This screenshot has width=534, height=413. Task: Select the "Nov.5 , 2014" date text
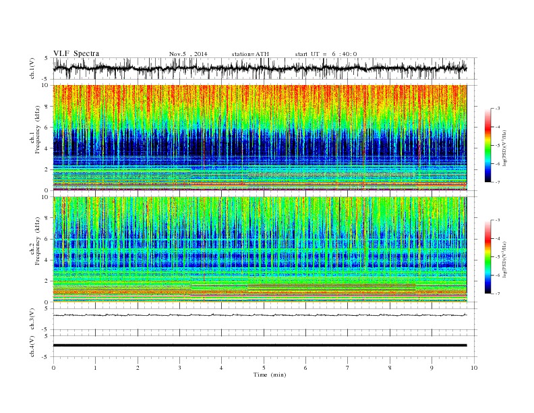pyautogui.click(x=188, y=54)
